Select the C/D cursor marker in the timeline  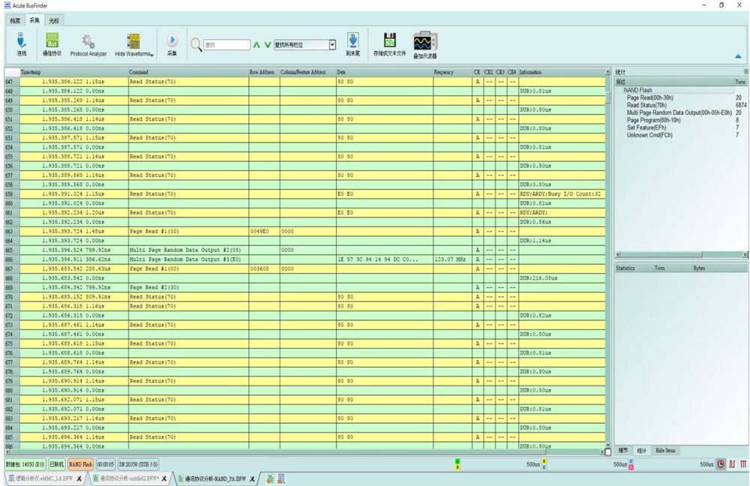[631, 464]
